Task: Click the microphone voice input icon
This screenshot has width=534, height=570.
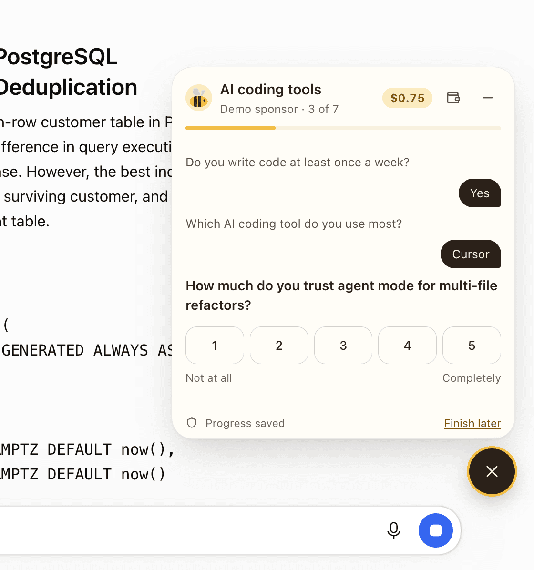Action: coord(394,530)
